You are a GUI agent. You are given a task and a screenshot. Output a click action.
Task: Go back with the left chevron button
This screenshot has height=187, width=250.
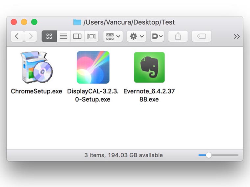point(17,36)
